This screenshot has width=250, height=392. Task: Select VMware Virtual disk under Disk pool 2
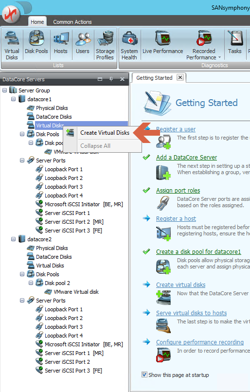pyautogui.click(x=76, y=292)
